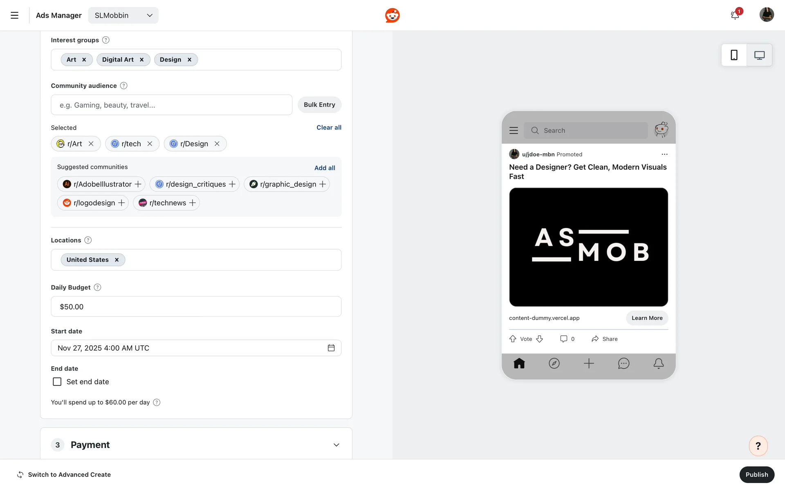This screenshot has height=490, width=785.
Task: Click the Daily Budget input field
Action: pyautogui.click(x=196, y=307)
